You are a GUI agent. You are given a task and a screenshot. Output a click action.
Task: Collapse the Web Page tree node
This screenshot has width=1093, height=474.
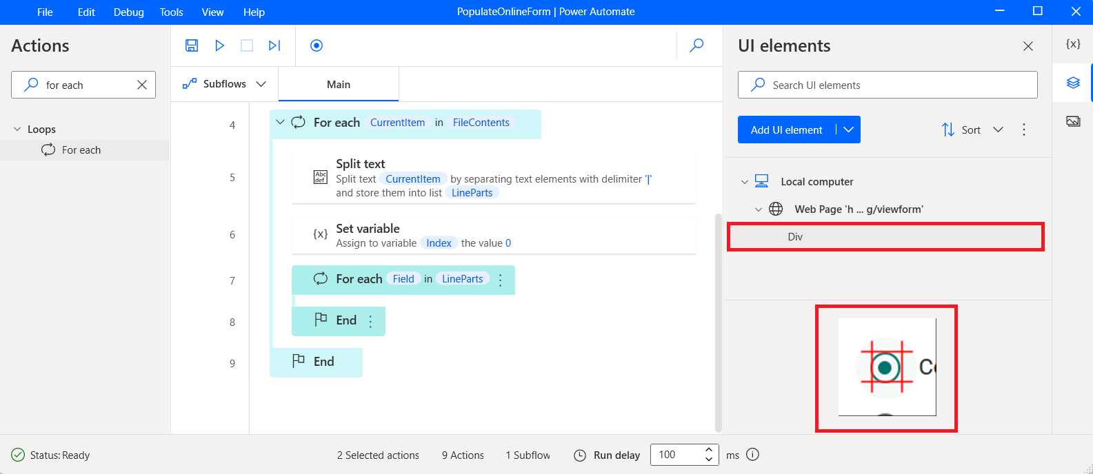(x=759, y=209)
